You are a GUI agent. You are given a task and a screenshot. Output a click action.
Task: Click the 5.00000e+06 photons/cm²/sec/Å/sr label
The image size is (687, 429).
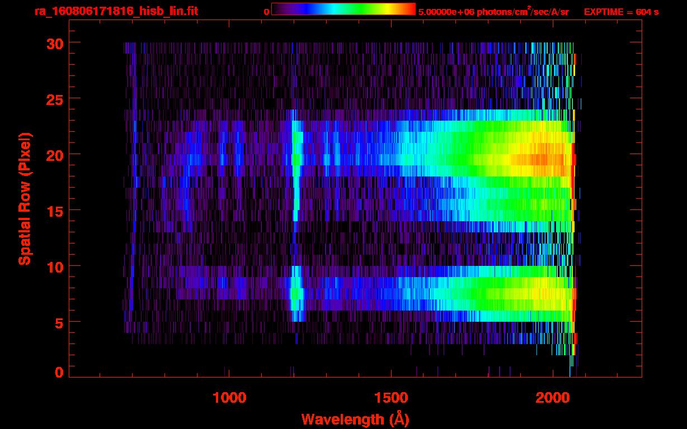click(x=493, y=11)
